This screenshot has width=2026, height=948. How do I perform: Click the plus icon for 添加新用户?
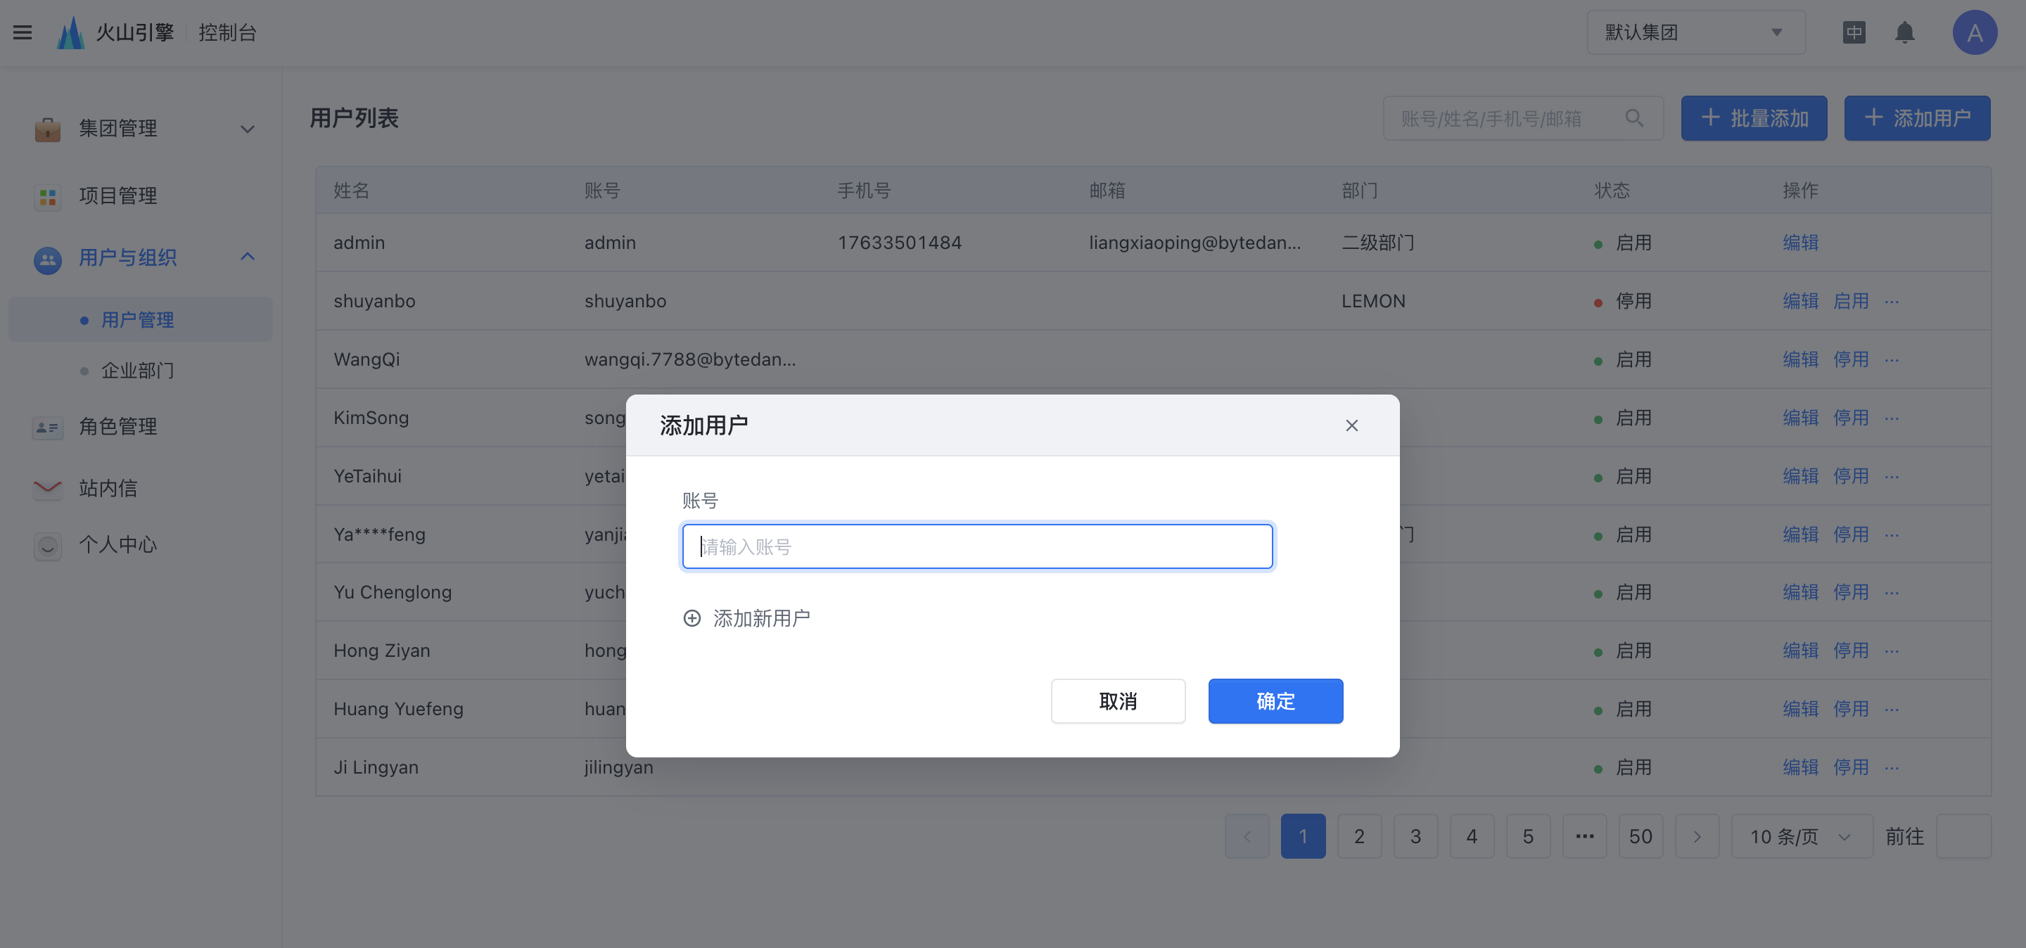coord(692,619)
